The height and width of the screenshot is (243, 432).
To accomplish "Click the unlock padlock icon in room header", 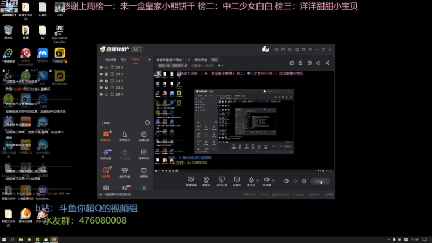I will [x=300, y=63].
